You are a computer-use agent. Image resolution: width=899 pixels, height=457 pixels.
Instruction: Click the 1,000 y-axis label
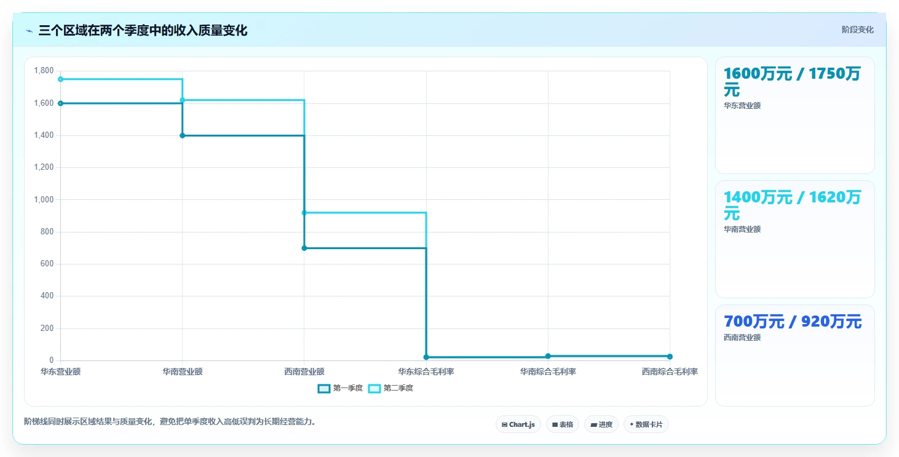pos(44,199)
